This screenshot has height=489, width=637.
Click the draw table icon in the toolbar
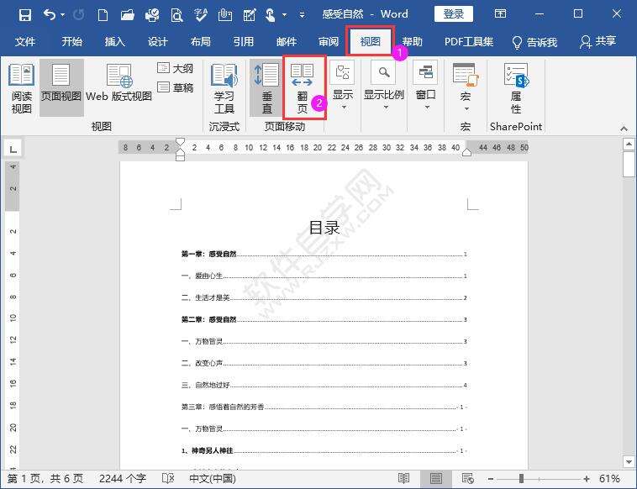point(249,15)
